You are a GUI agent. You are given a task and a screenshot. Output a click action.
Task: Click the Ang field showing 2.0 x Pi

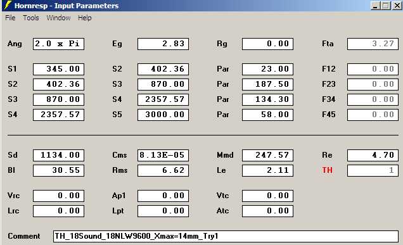pyautogui.click(x=58, y=44)
